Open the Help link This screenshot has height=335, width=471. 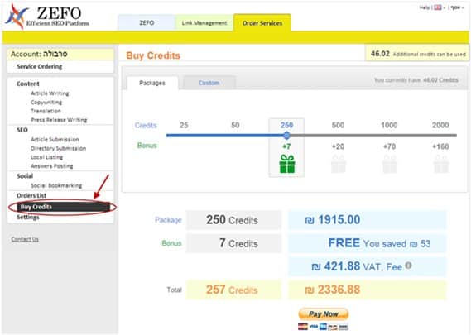pyautogui.click(x=424, y=7)
